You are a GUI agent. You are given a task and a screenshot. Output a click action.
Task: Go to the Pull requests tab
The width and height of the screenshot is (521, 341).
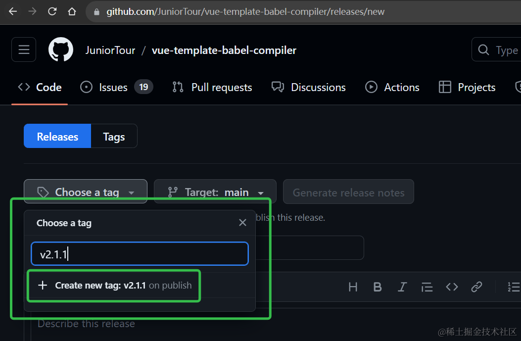212,88
